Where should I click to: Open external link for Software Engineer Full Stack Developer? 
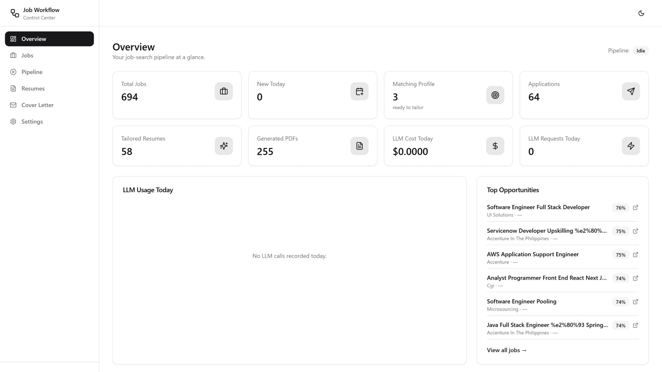click(x=635, y=207)
